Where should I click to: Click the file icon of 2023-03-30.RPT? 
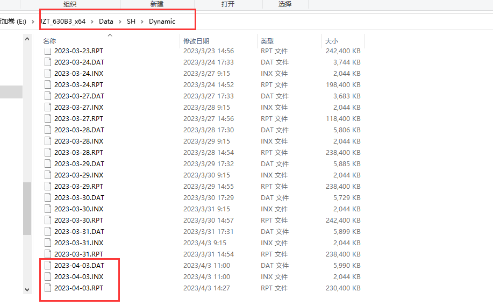(48, 220)
